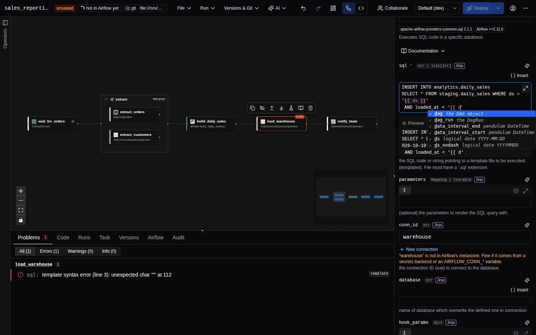Duplicate the load_warehouse node

pos(252,108)
